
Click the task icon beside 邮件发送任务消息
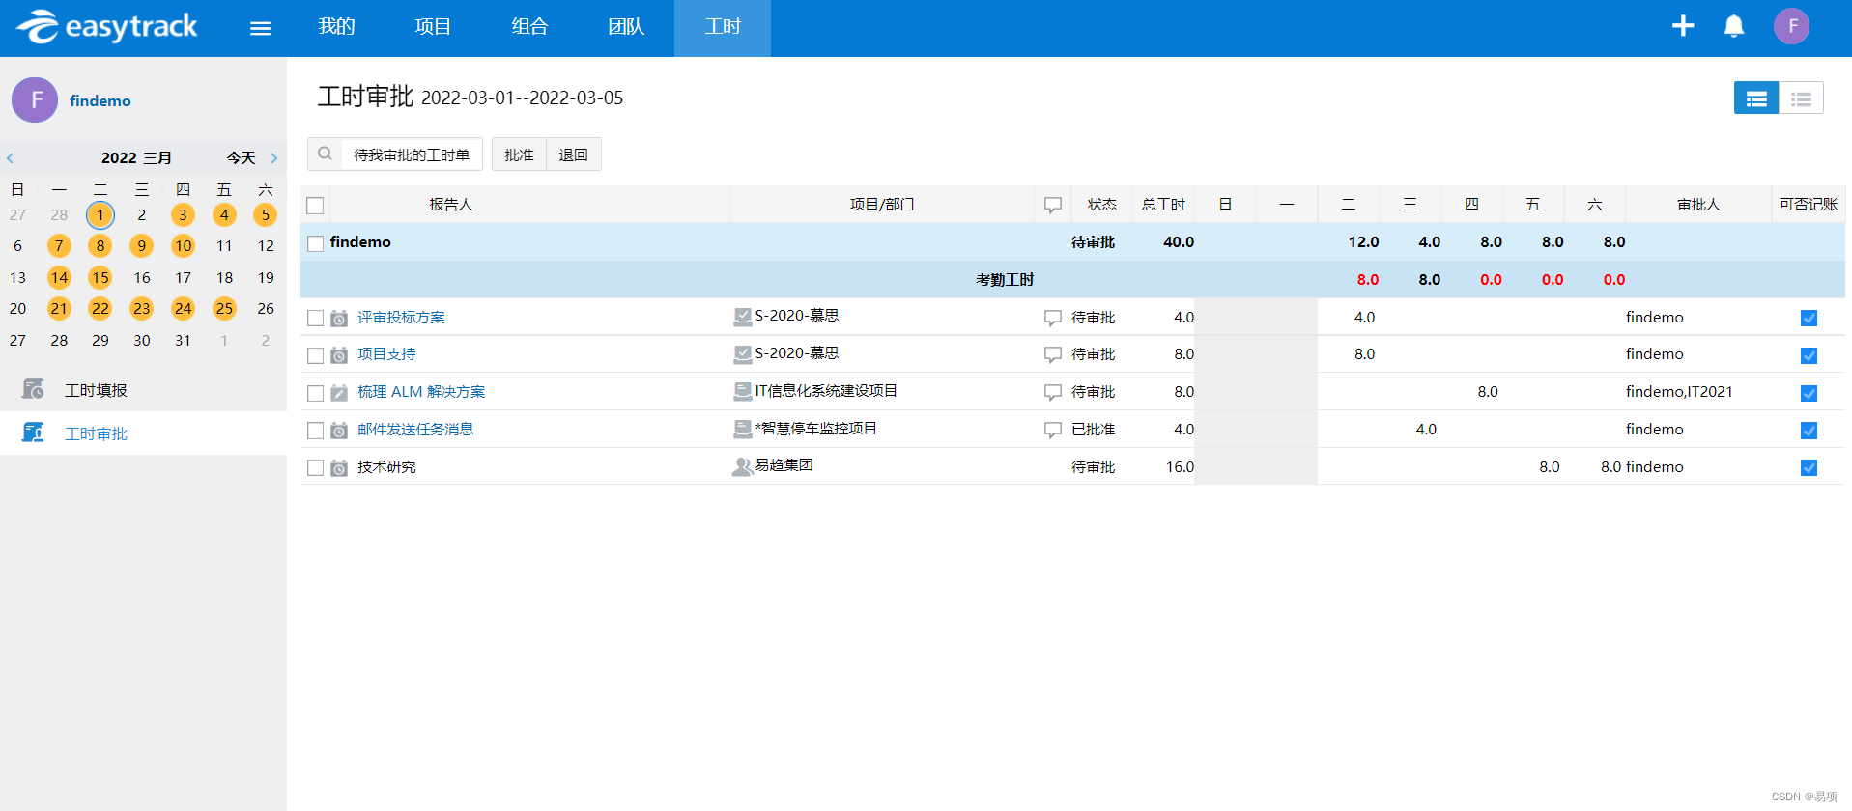click(x=339, y=430)
